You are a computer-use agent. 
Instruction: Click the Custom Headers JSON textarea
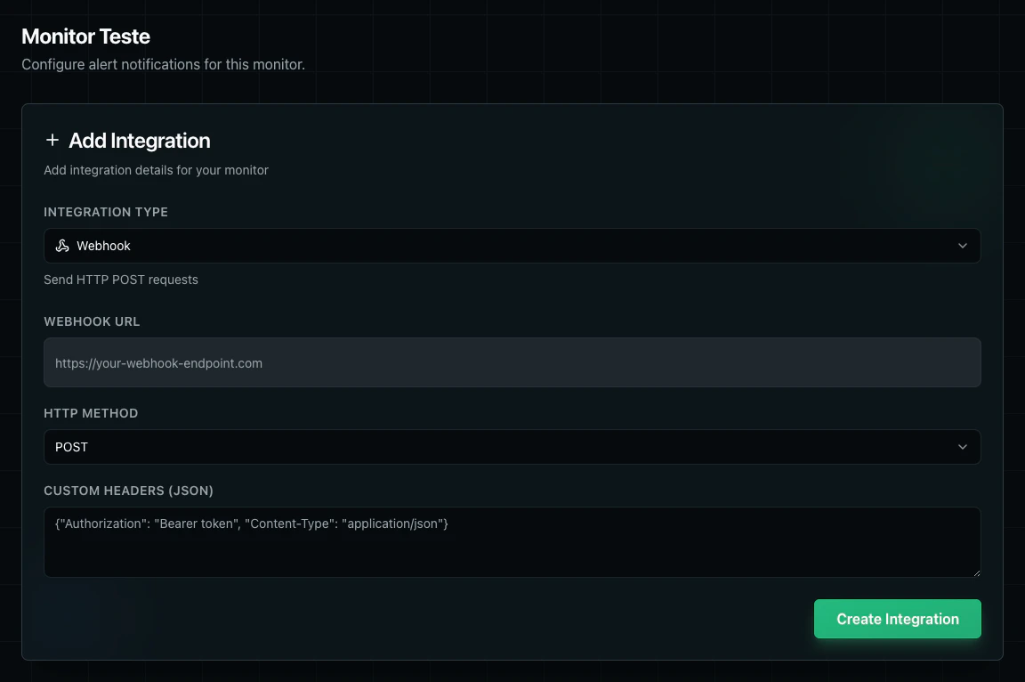(x=512, y=541)
